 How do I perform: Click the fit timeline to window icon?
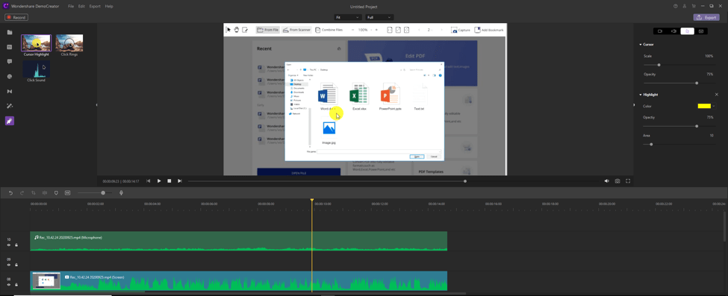pyautogui.click(x=67, y=192)
